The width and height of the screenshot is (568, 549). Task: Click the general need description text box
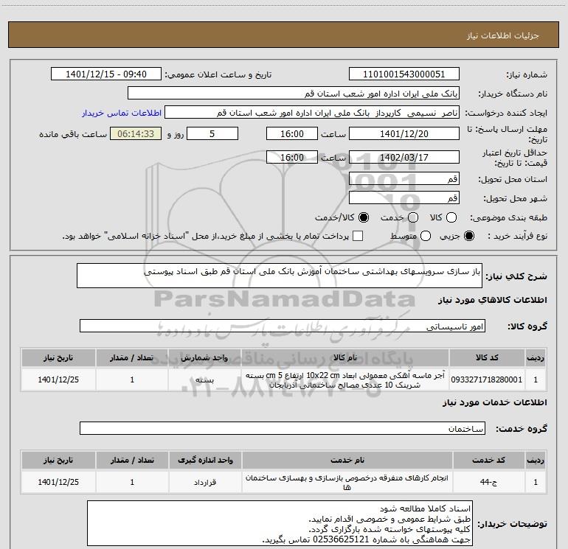coord(280,276)
